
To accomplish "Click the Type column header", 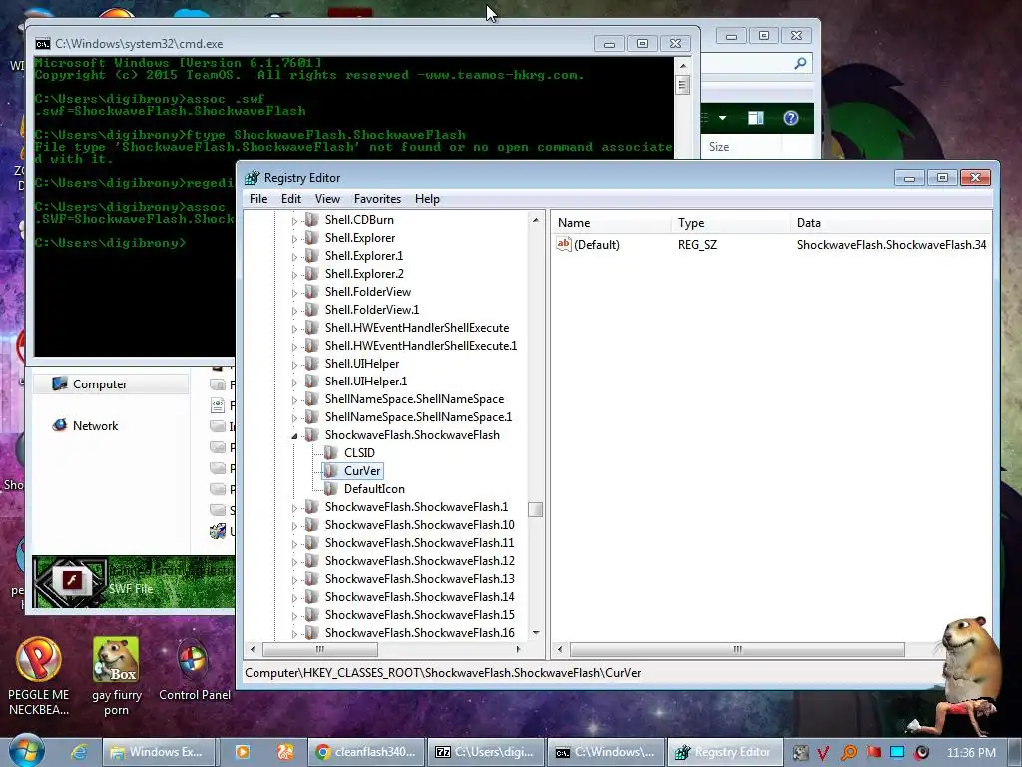I will pos(731,223).
